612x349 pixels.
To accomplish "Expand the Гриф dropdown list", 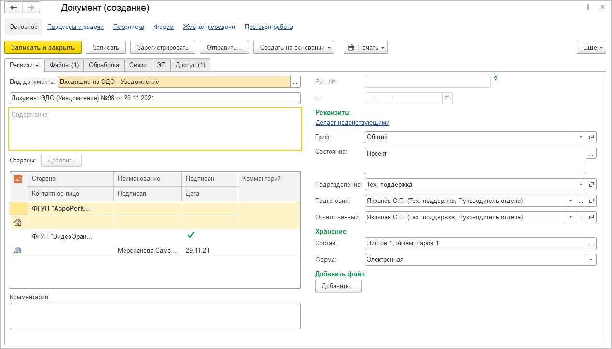I will tap(581, 137).
